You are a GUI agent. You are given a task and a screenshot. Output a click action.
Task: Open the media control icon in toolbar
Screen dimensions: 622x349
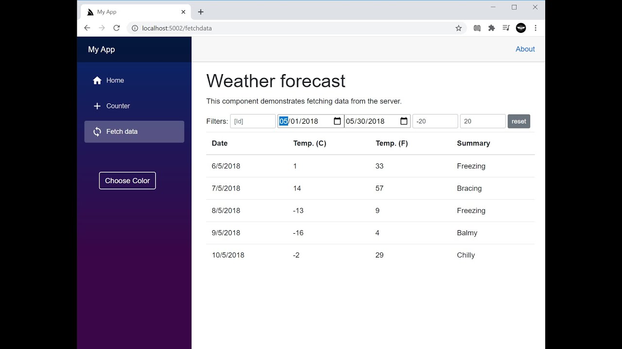coord(506,28)
